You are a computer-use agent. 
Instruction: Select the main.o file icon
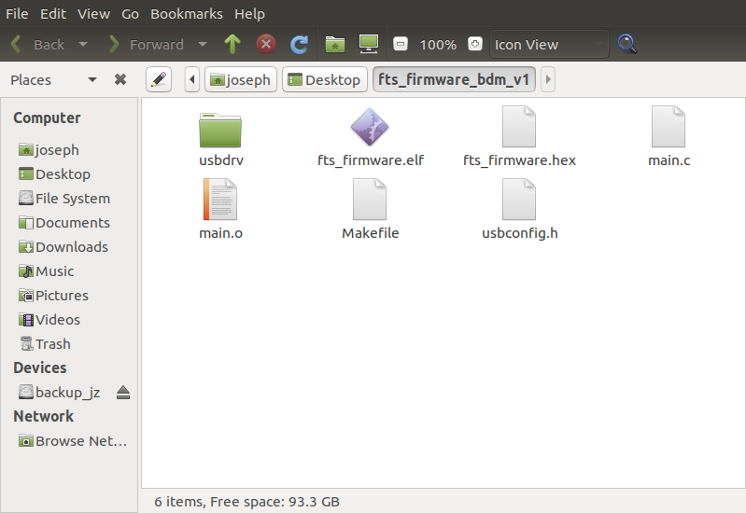click(x=220, y=200)
